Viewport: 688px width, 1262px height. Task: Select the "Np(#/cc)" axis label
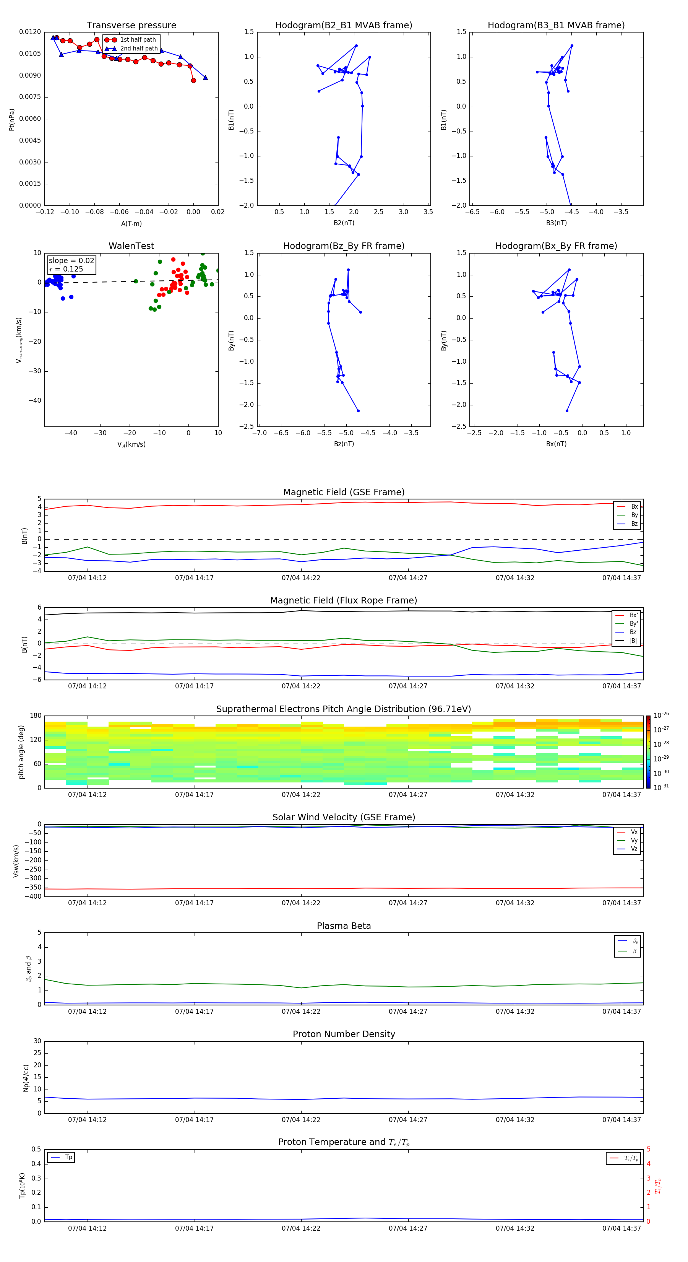26,1077
